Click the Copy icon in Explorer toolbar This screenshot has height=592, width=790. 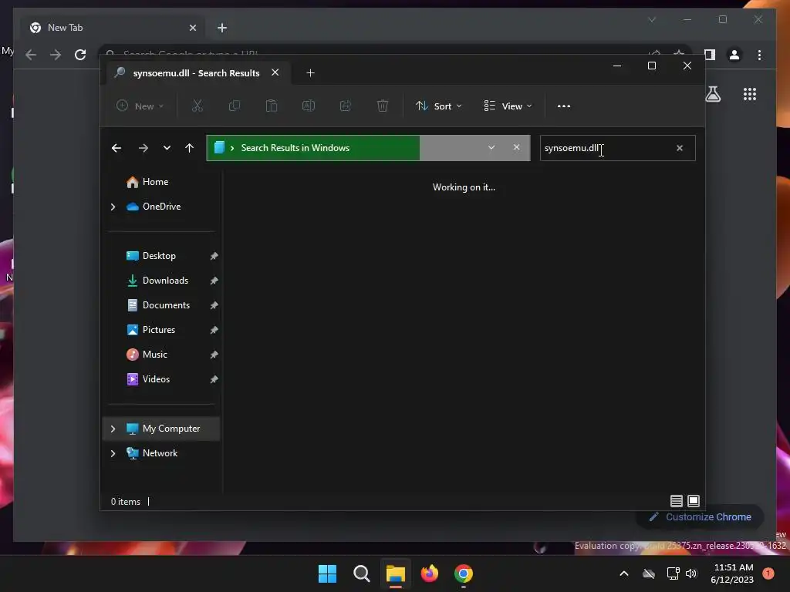point(235,106)
